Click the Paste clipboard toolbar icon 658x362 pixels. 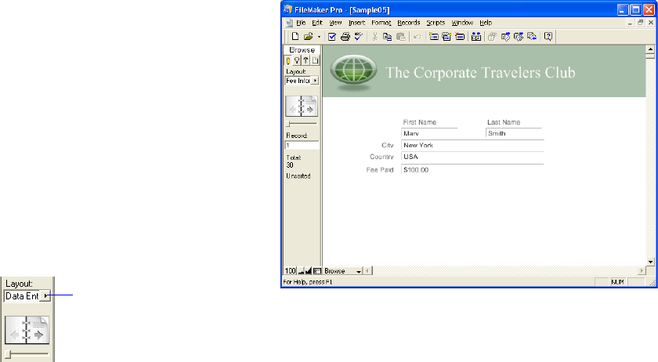pos(401,37)
